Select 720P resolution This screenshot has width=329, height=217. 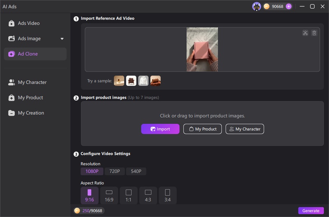[x=115, y=171]
